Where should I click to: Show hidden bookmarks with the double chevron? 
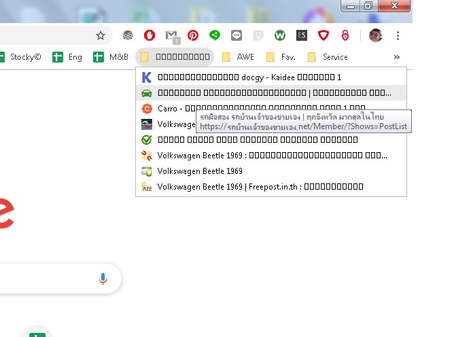pyautogui.click(x=397, y=57)
